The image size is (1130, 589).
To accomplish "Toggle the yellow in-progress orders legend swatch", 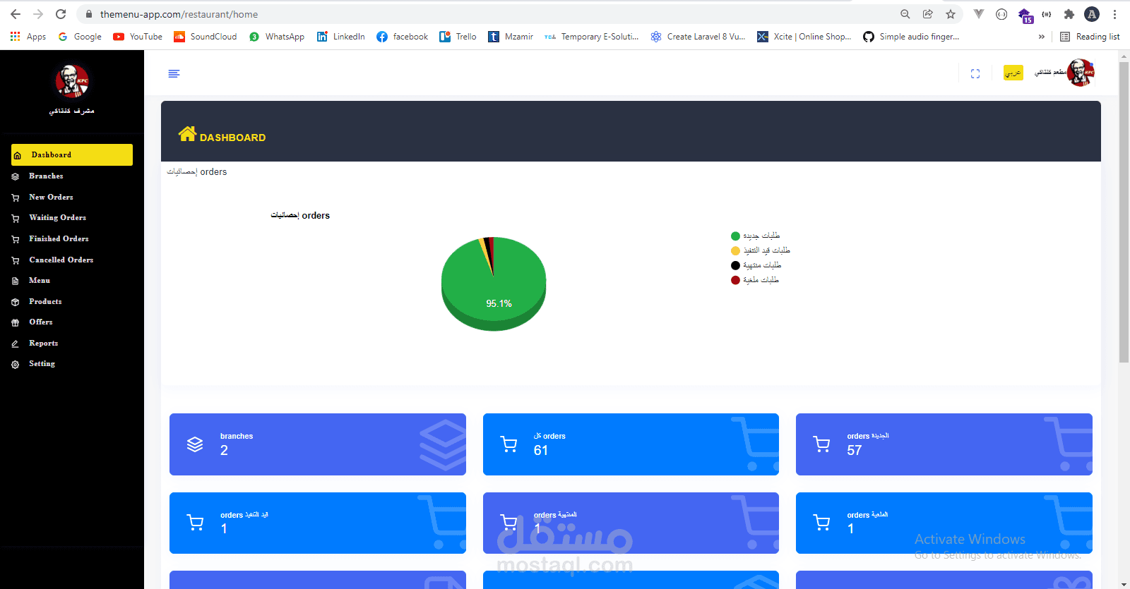I will 735,251.
